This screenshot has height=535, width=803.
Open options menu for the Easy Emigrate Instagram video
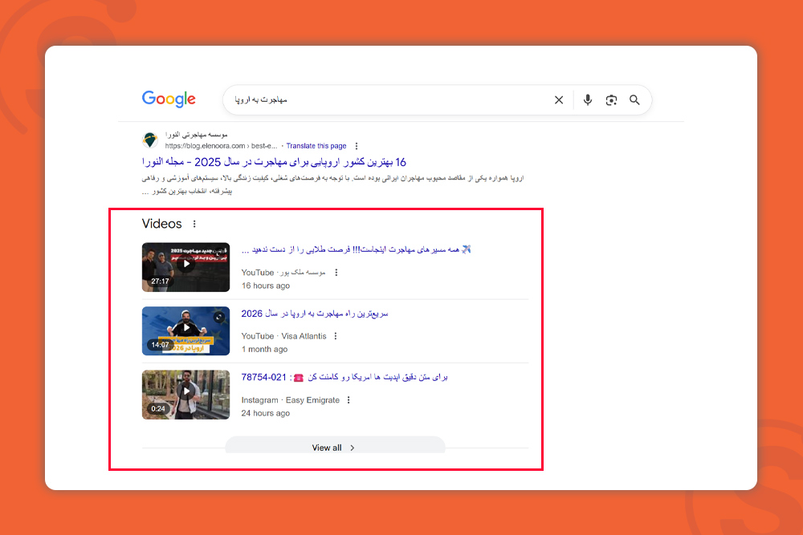pyautogui.click(x=349, y=399)
